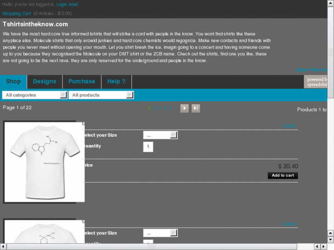Open the DMT molecule shirt thumbnail

point(45,162)
